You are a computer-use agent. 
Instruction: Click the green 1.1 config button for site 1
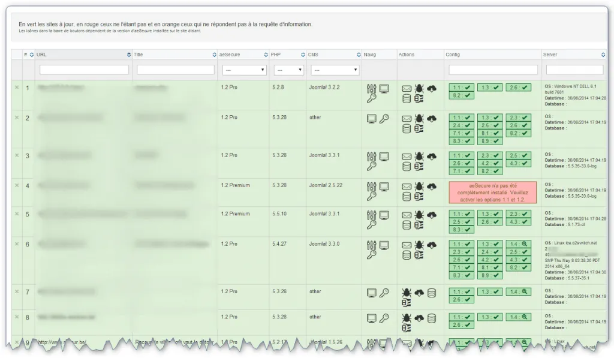pyautogui.click(x=461, y=88)
